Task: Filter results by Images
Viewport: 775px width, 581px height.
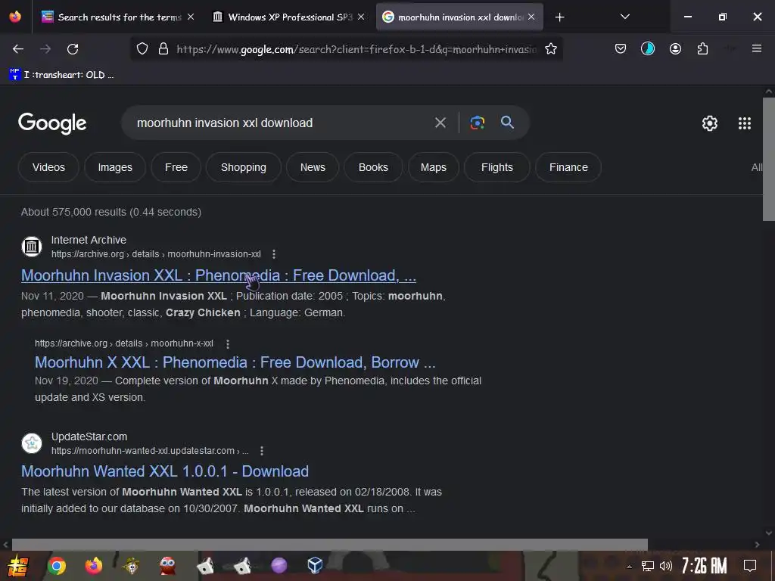Action: (115, 167)
